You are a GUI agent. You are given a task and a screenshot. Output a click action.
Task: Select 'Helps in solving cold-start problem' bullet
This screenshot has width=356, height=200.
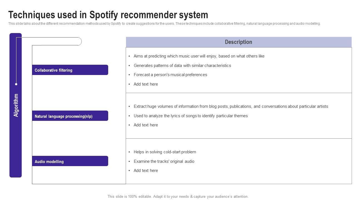(x=165, y=152)
